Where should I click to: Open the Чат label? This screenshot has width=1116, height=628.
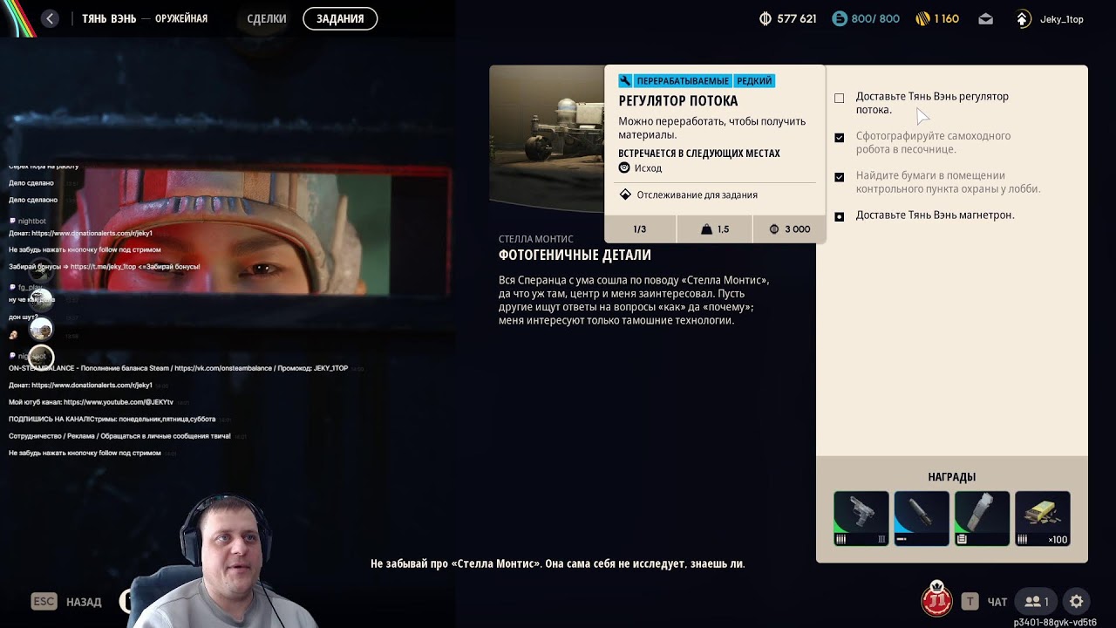997,602
